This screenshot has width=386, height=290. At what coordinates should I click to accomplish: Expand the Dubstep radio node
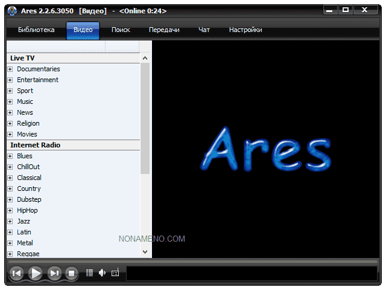coord(10,200)
